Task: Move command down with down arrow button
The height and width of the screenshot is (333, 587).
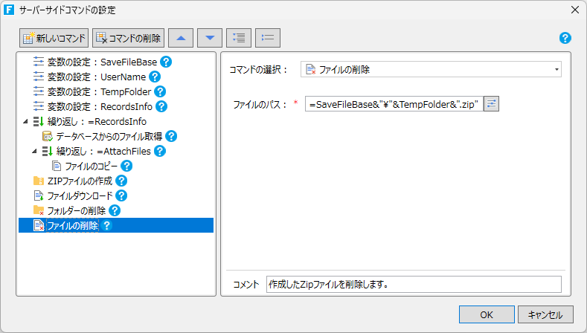Action: (x=210, y=38)
